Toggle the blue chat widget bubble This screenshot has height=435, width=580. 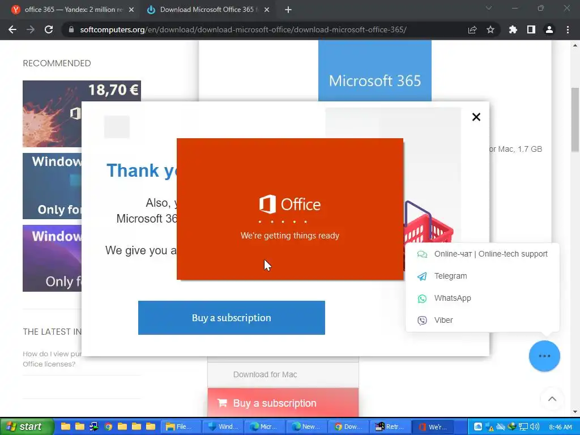coord(544,356)
